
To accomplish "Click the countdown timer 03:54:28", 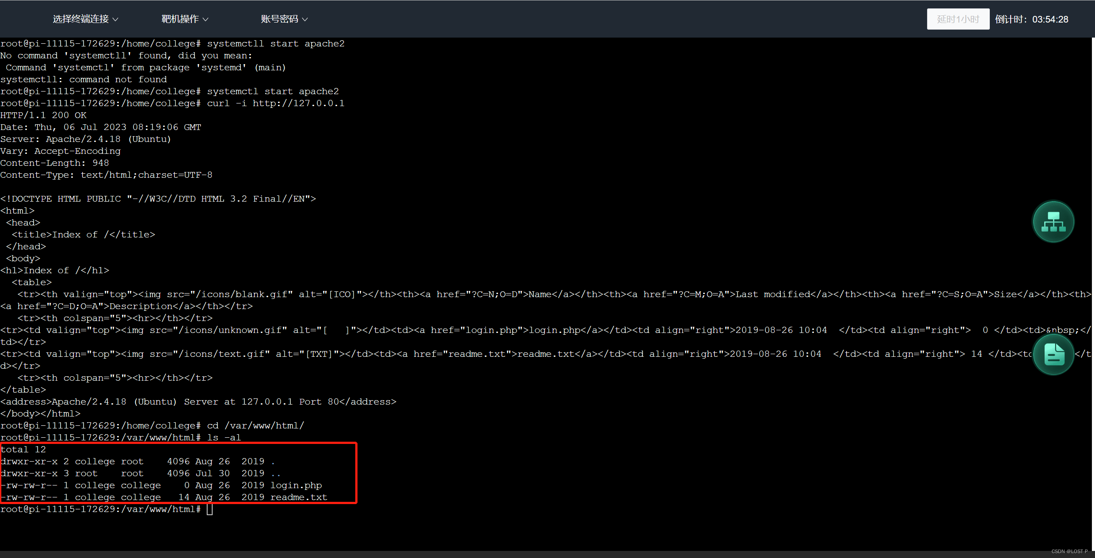I will tap(1050, 19).
